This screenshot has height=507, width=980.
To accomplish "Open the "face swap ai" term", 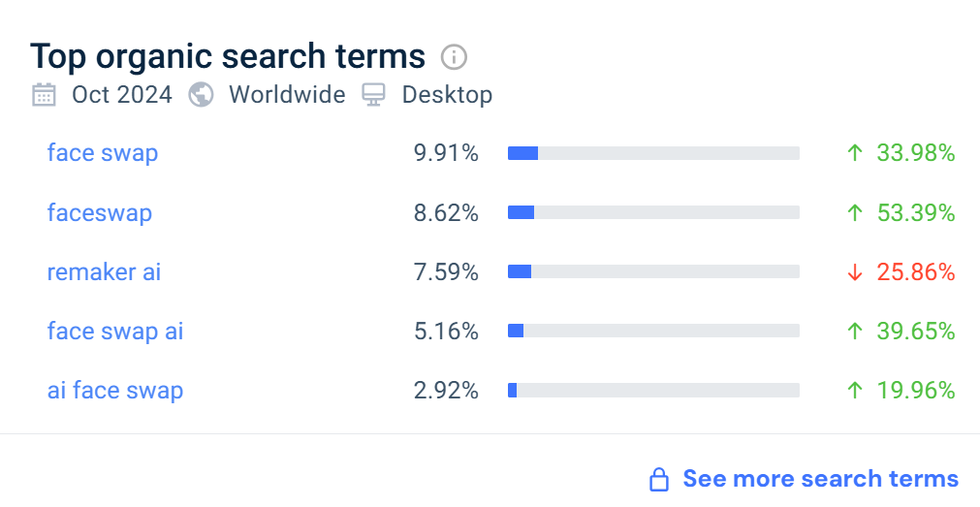I will tap(115, 332).
